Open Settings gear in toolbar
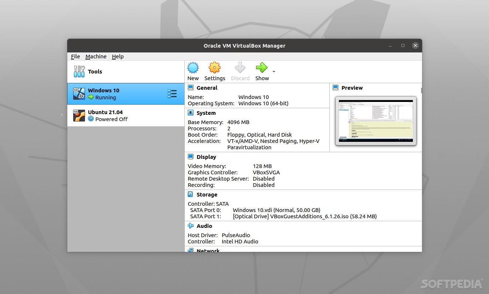Viewport: 489px width, 294px height. [x=214, y=68]
